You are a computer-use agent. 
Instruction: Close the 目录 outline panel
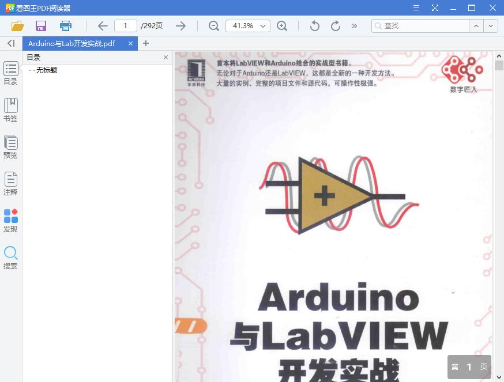(x=166, y=57)
